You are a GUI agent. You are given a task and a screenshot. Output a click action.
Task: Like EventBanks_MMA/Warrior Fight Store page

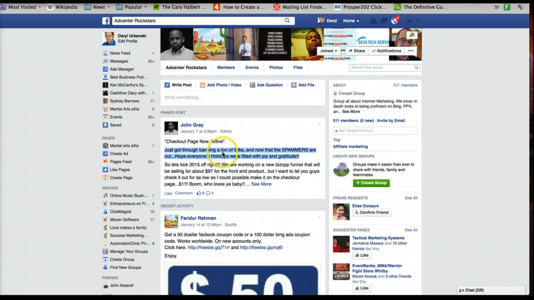362,288
